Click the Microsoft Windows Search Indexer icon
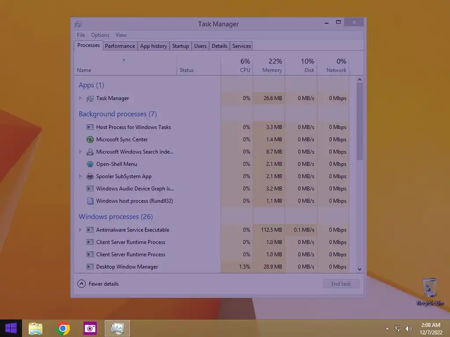Image resolution: width=450 pixels, height=337 pixels. point(90,152)
